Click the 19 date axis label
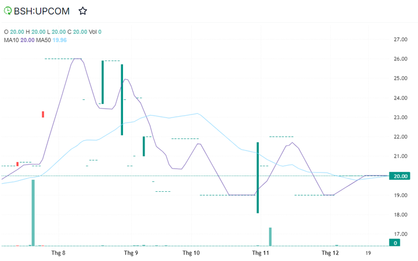The image size is (418, 261). tap(368, 253)
